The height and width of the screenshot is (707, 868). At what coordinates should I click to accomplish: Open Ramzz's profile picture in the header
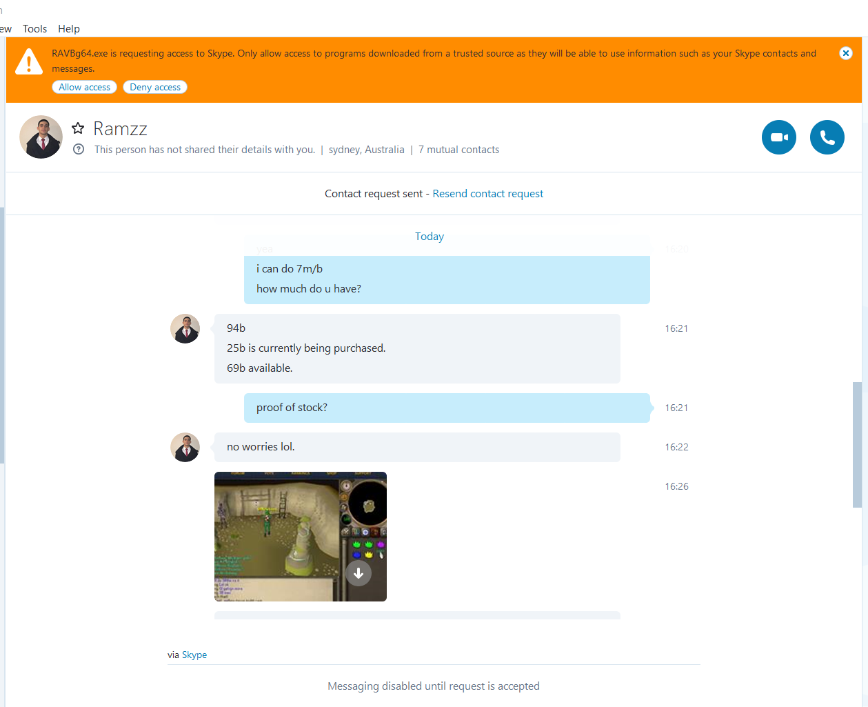click(x=41, y=137)
